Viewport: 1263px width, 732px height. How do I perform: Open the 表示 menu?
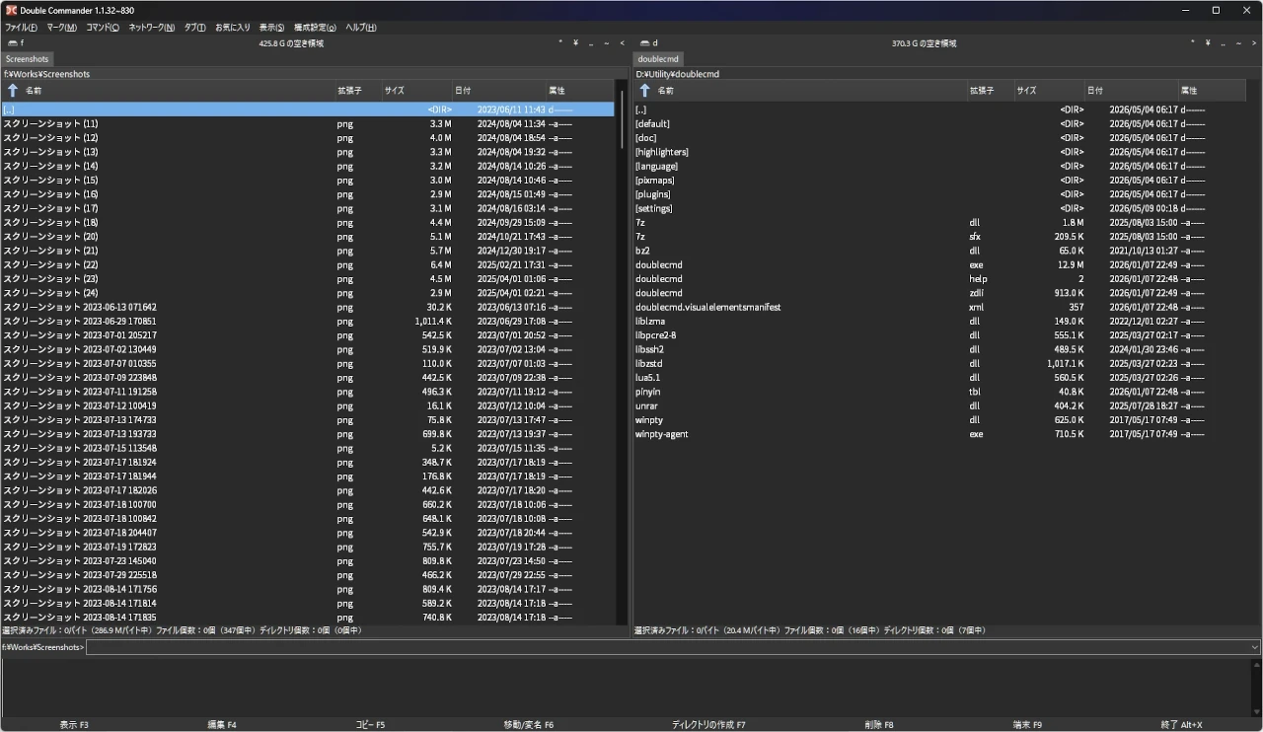click(x=271, y=28)
